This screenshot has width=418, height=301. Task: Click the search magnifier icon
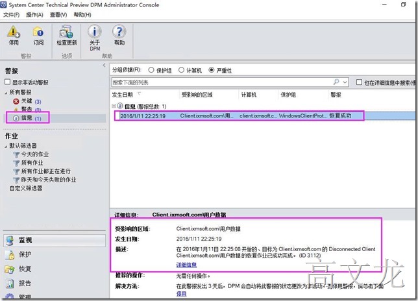click(x=336, y=82)
